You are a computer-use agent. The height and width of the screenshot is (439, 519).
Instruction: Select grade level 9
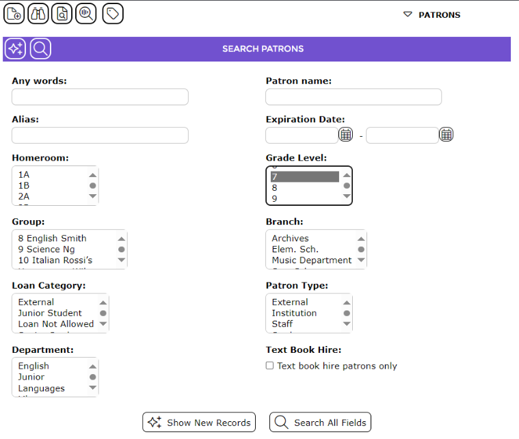(305, 198)
